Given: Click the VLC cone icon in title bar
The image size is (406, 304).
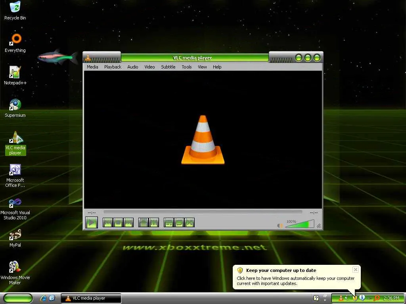Looking at the screenshot, I should (x=88, y=58).
